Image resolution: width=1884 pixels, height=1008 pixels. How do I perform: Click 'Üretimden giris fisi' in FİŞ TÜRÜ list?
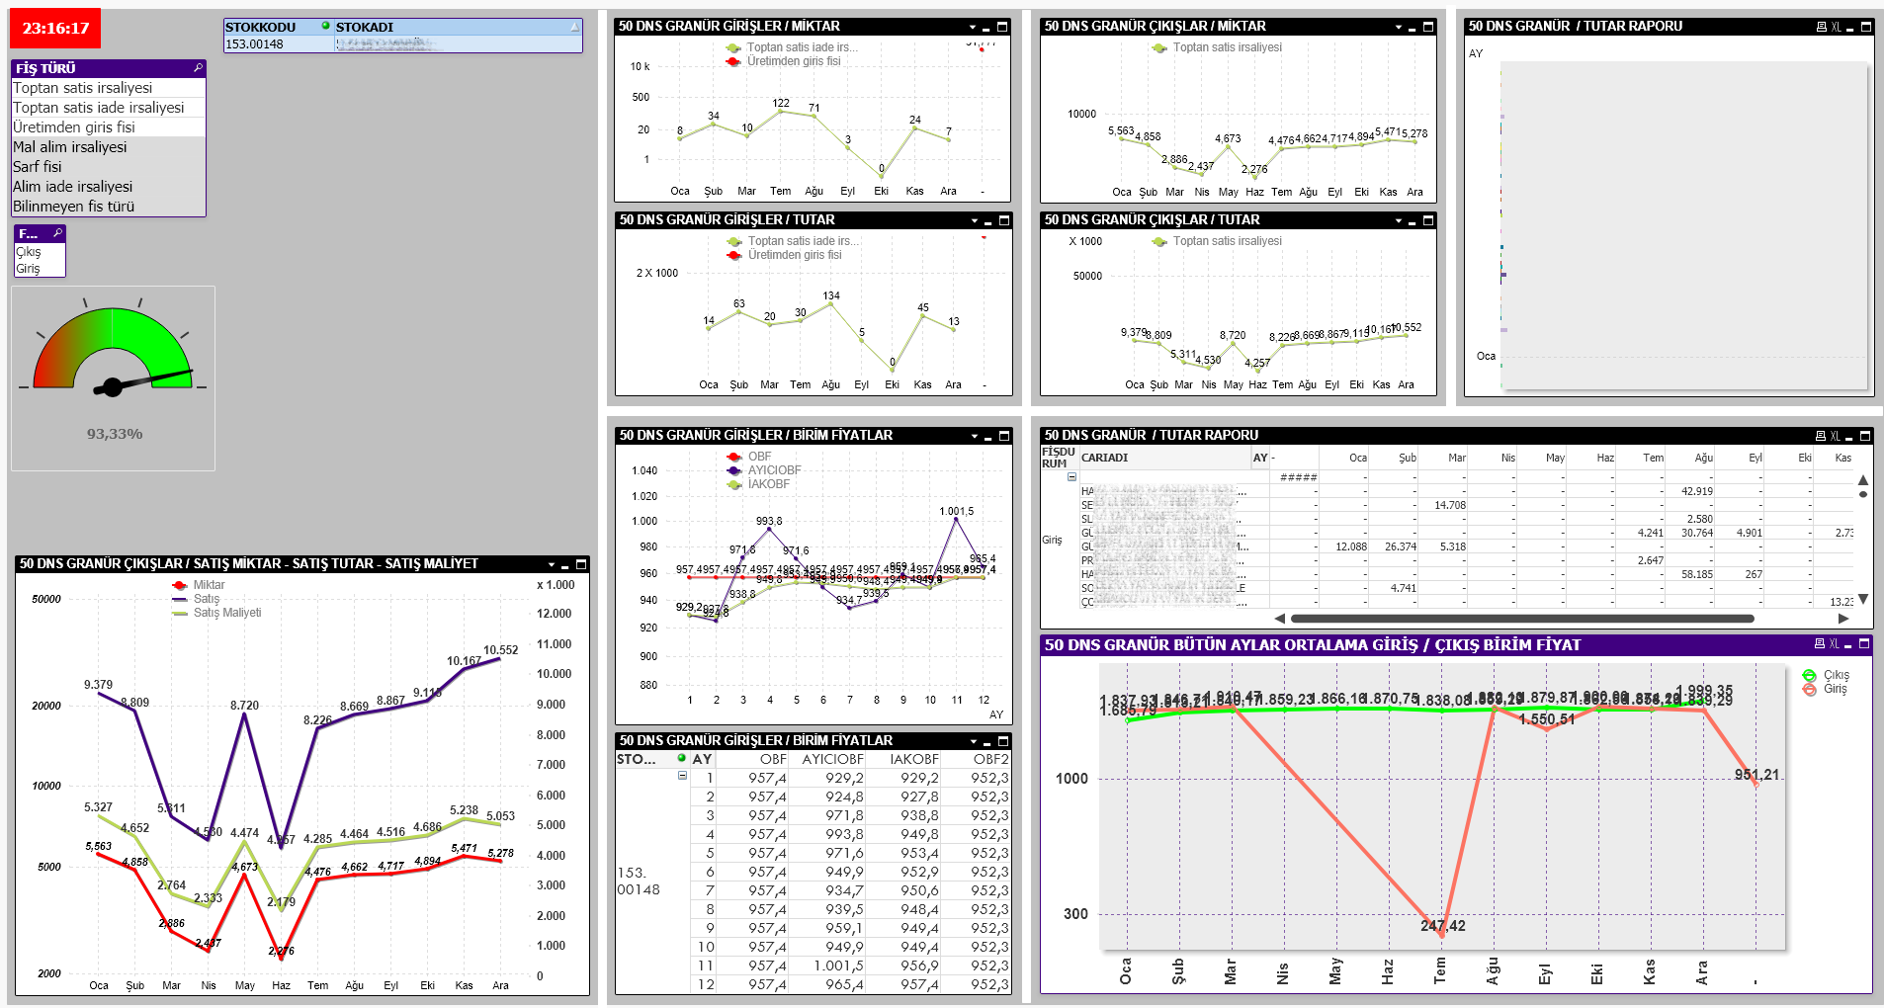(x=74, y=127)
